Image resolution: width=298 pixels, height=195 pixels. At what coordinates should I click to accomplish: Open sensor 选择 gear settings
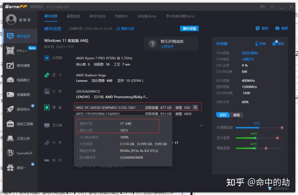(278, 43)
